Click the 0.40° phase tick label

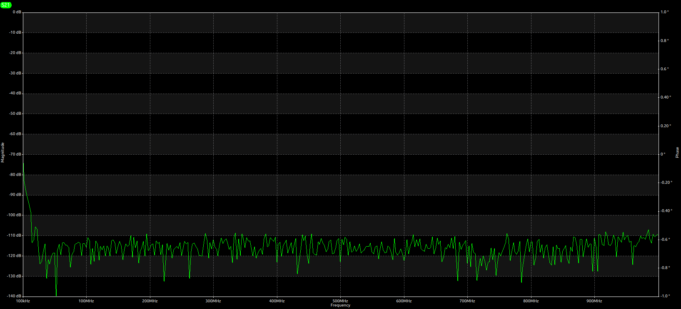click(666, 97)
